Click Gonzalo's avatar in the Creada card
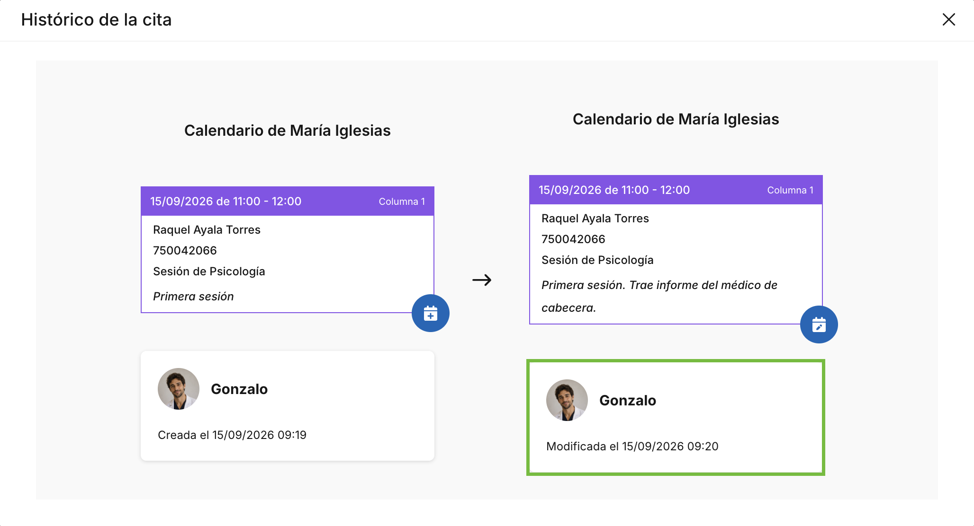The image size is (974, 526). pos(179,389)
